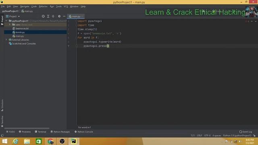
Task: Click cursor position 7:21 in status bar
Action: [193, 135]
